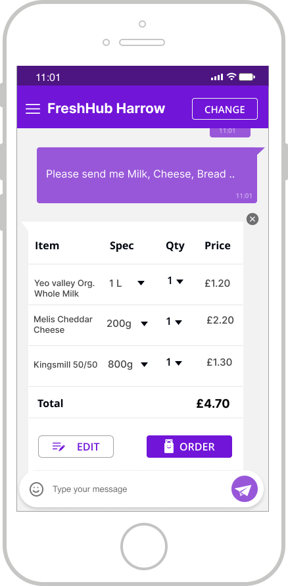Image resolution: width=288 pixels, height=586 pixels.
Task: Tap the cellular signal bars icon
Action: [216, 78]
